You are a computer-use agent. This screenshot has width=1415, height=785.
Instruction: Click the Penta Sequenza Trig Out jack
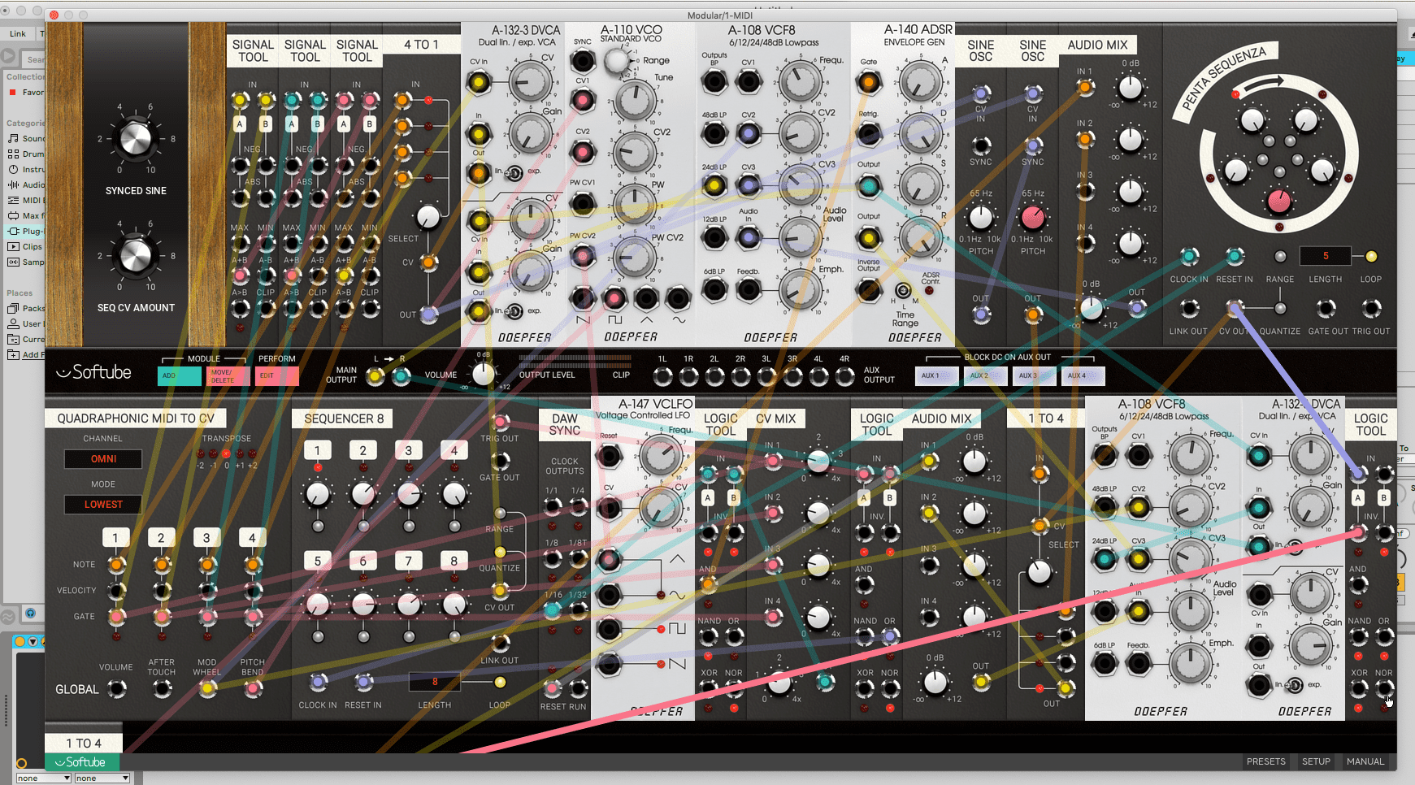1371,309
